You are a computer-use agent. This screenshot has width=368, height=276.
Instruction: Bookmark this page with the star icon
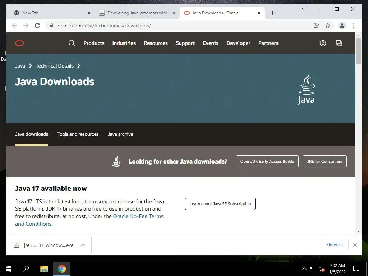click(x=328, y=26)
